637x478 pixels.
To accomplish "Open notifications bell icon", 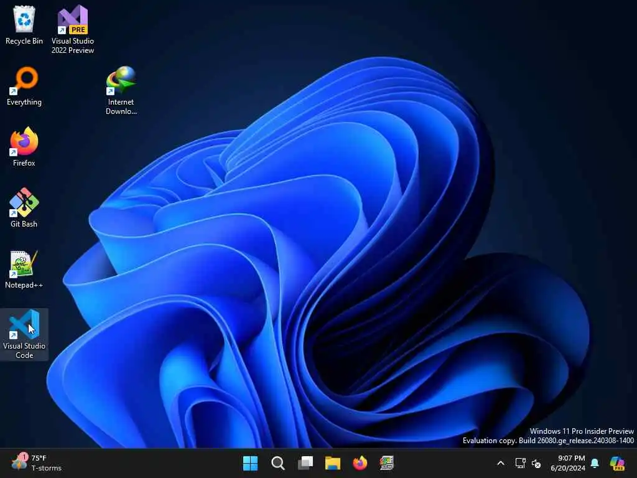I will coord(595,463).
